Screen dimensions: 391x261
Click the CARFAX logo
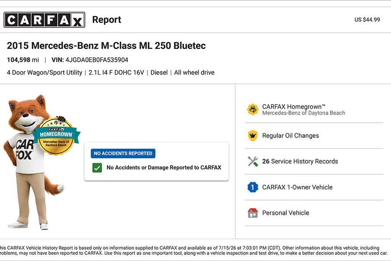coord(44,20)
